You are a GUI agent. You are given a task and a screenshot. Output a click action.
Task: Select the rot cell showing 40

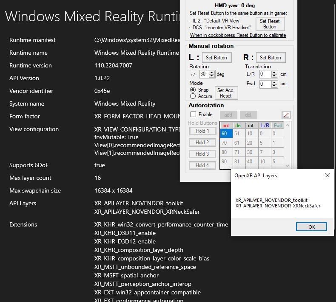pyautogui.click(x=252, y=162)
